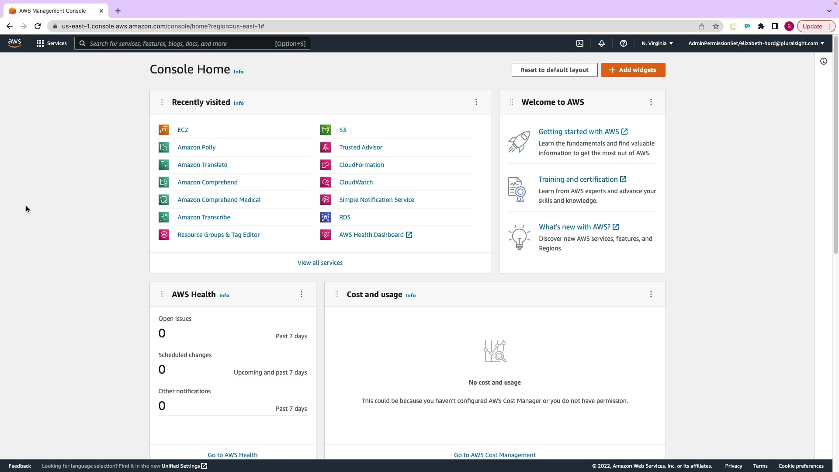Open the AWS Health widget menu
The image size is (839, 472).
click(x=302, y=294)
